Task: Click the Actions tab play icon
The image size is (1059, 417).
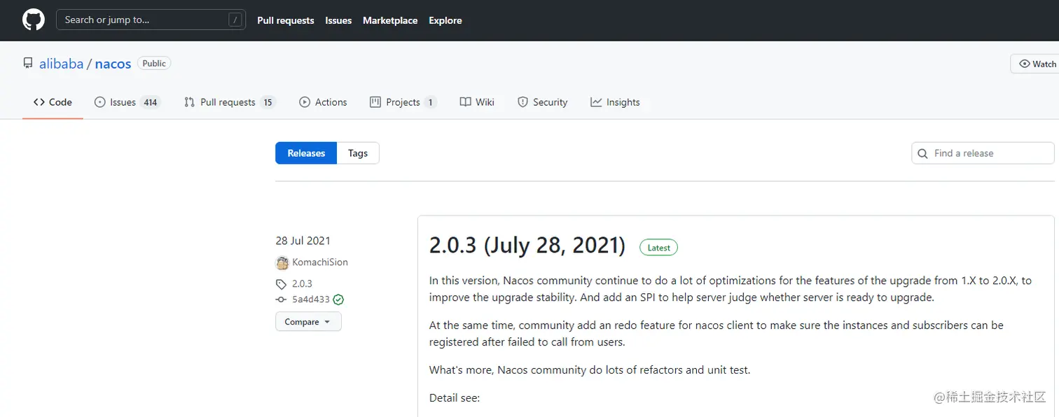Action: click(305, 102)
